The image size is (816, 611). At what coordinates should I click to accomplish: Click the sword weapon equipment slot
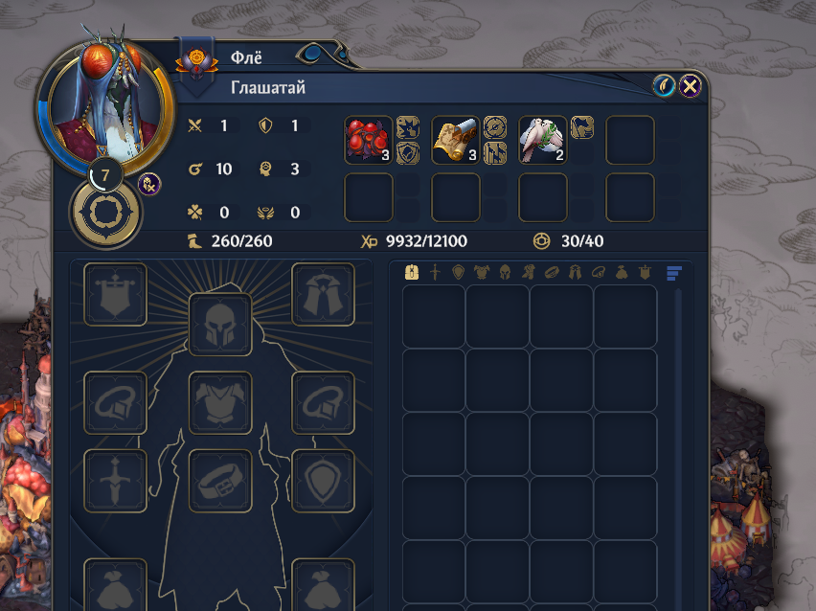click(x=116, y=481)
